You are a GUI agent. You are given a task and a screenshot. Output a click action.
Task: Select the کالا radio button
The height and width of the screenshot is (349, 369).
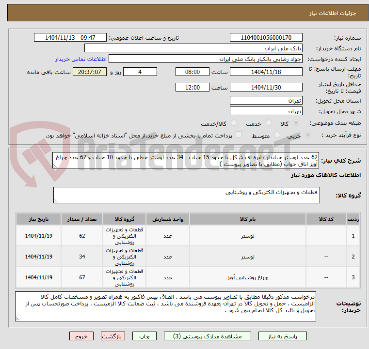[296, 123]
